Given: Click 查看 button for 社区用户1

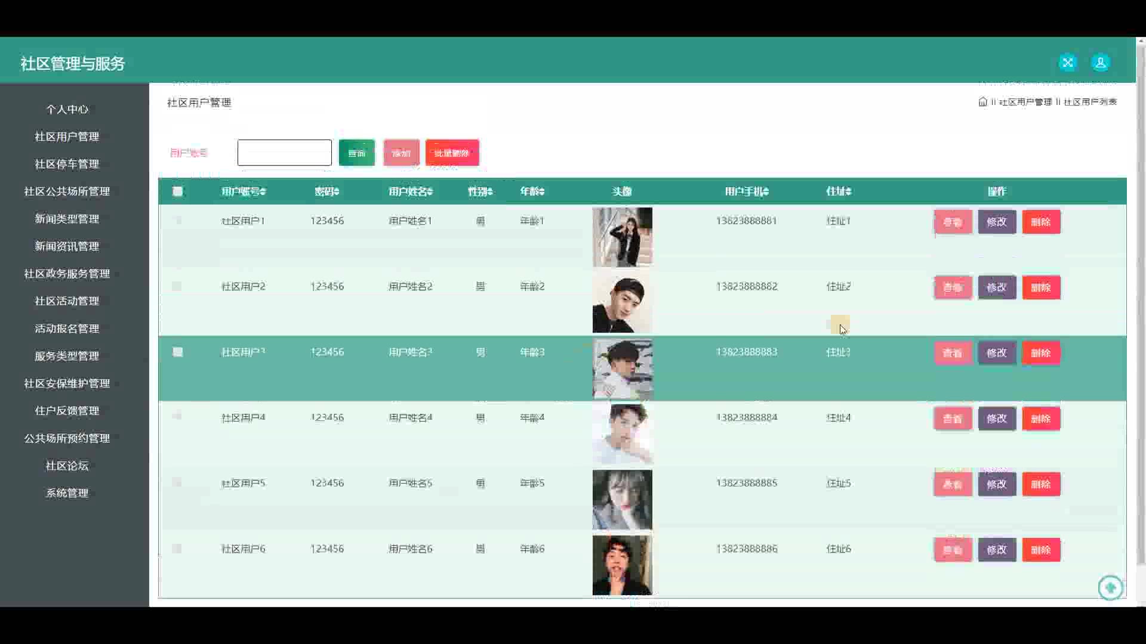Looking at the screenshot, I should point(953,222).
